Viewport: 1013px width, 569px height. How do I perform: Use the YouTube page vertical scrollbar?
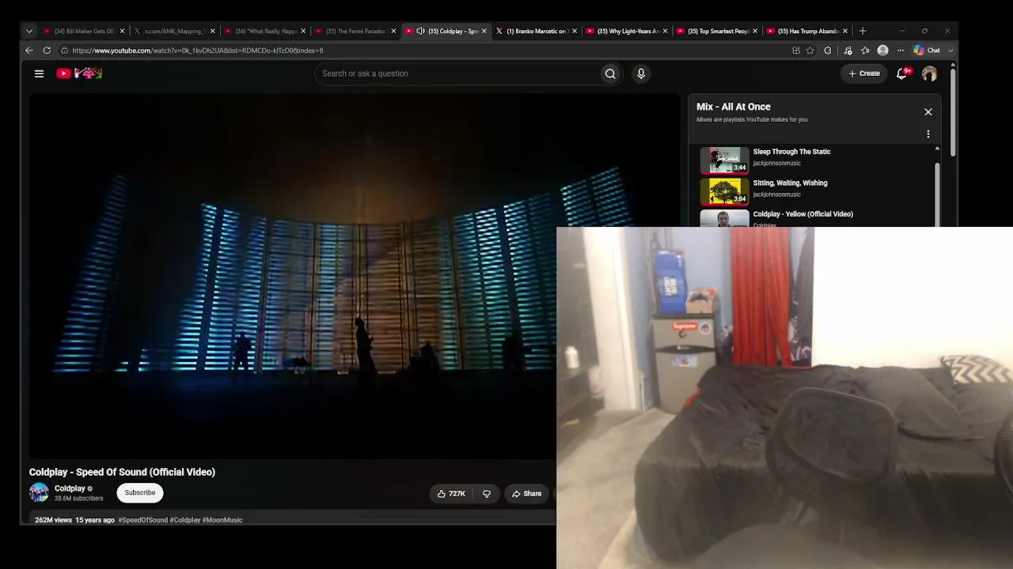click(953, 112)
